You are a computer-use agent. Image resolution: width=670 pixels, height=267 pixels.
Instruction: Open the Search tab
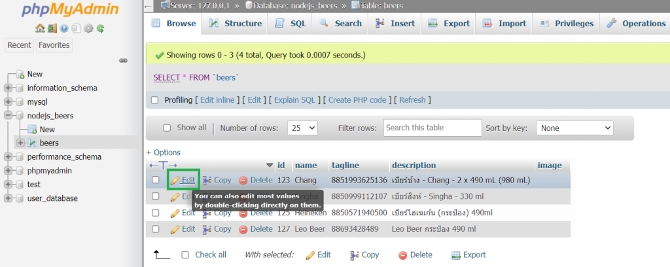click(340, 24)
